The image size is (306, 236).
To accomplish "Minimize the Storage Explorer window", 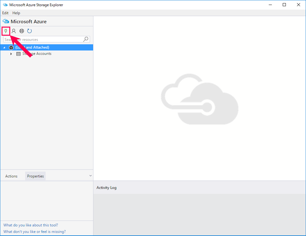I will point(270,5).
